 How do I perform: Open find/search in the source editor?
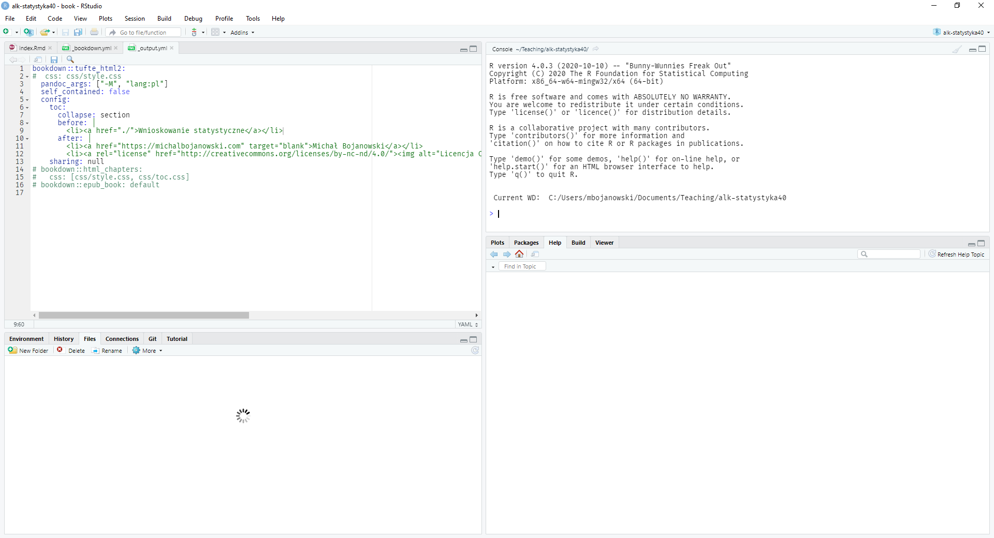pos(70,59)
